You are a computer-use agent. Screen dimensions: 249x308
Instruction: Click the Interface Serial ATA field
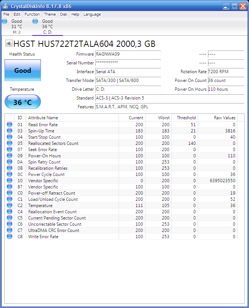pyautogui.click(x=128, y=72)
